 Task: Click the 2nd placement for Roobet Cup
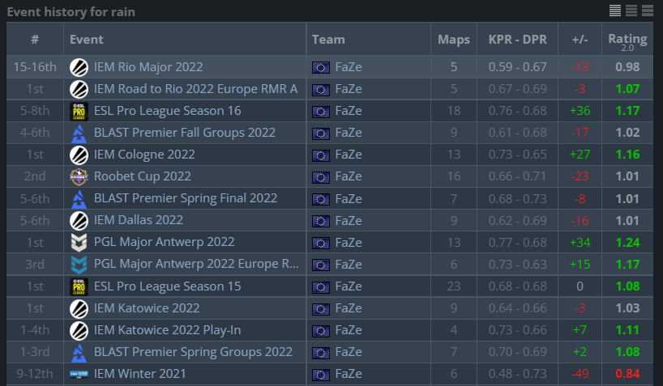click(x=35, y=176)
